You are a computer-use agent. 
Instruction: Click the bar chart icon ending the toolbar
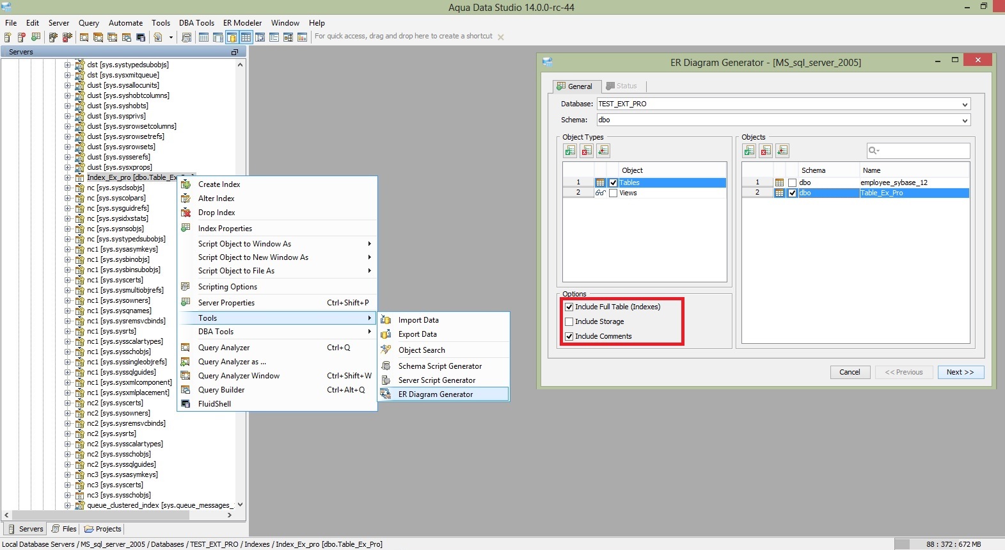pos(302,37)
